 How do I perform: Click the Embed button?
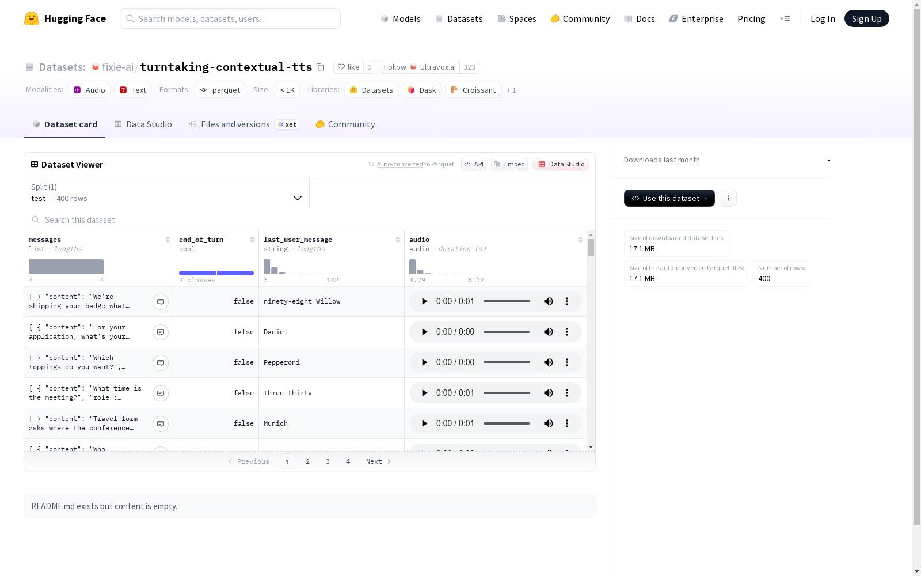[x=509, y=164]
